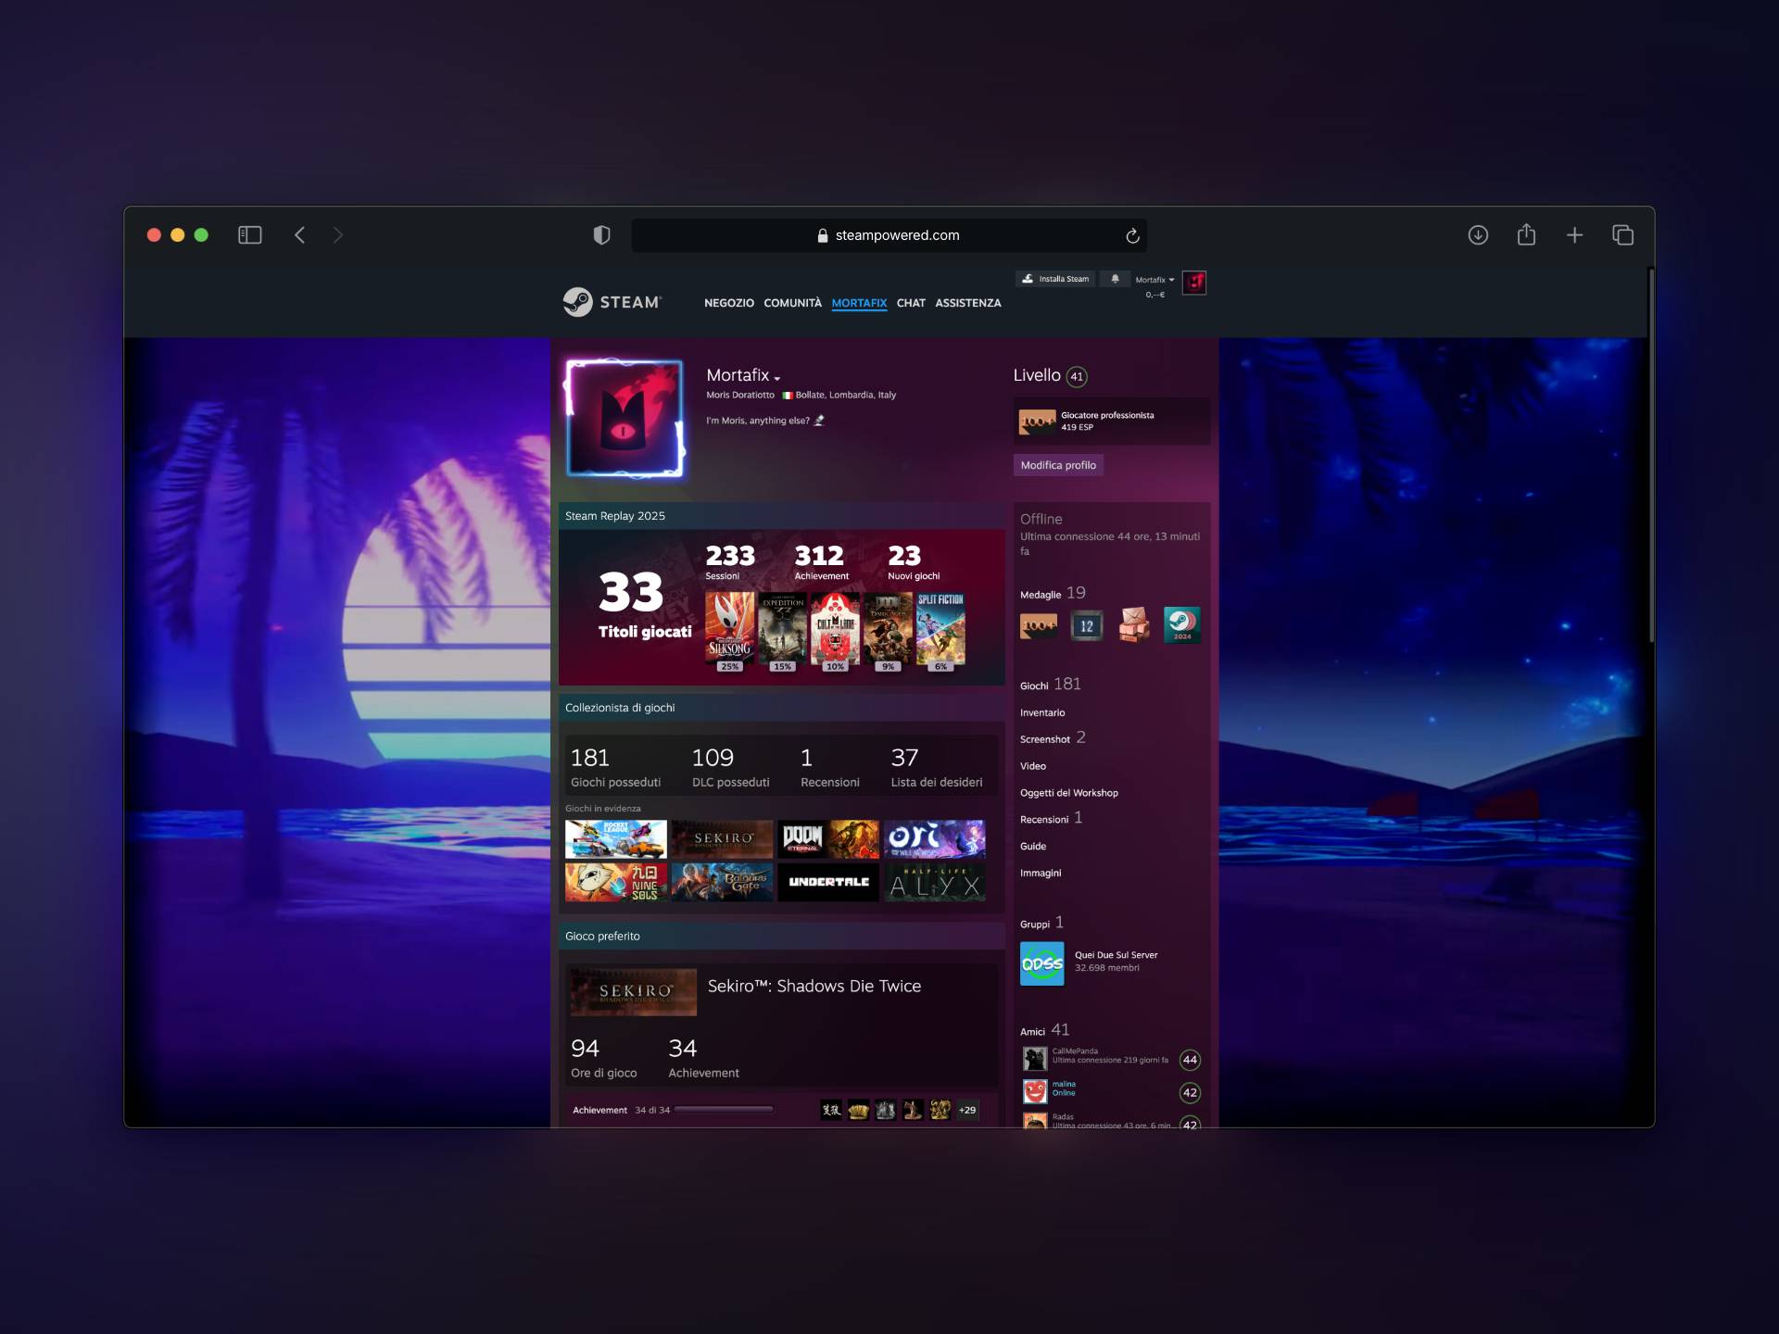Open the Half-Life Alyx showcase banner
1779x1334 pixels.
[935, 883]
